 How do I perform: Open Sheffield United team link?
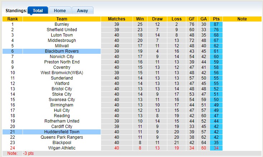tap(62, 30)
